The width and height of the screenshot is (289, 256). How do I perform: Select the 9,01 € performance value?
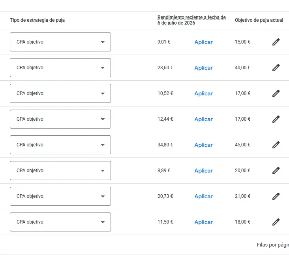point(164,42)
